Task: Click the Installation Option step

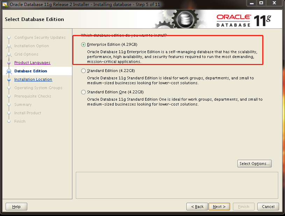Action: pos(31,46)
